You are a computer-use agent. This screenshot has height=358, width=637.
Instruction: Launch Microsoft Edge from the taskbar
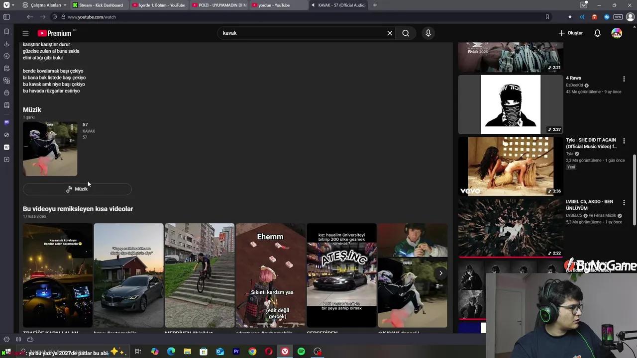click(x=171, y=352)
